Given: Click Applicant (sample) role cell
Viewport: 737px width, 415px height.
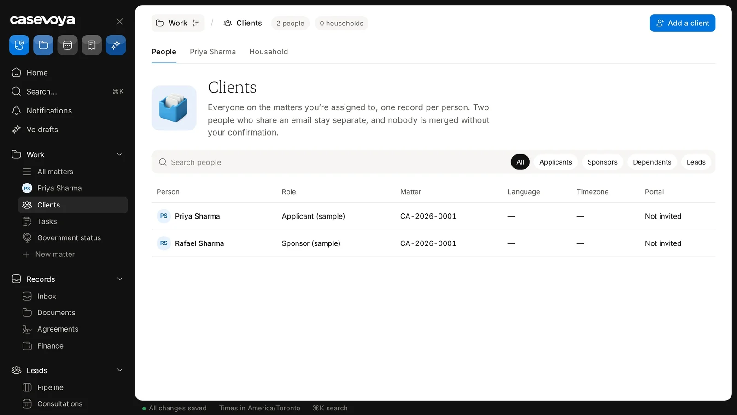Looking at the screenshot, I should [313, 216].
